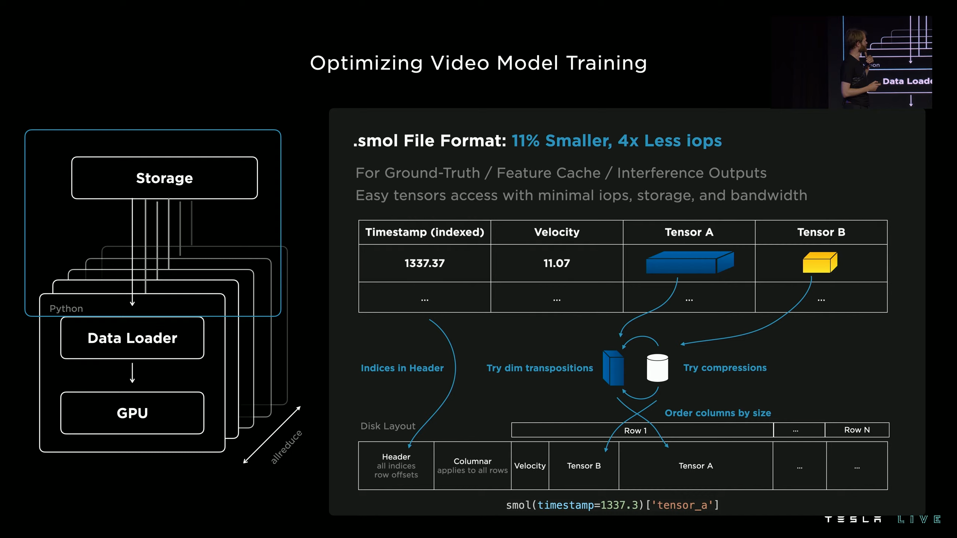
Task: Select the Data Loader box
Action: (132, 338)
